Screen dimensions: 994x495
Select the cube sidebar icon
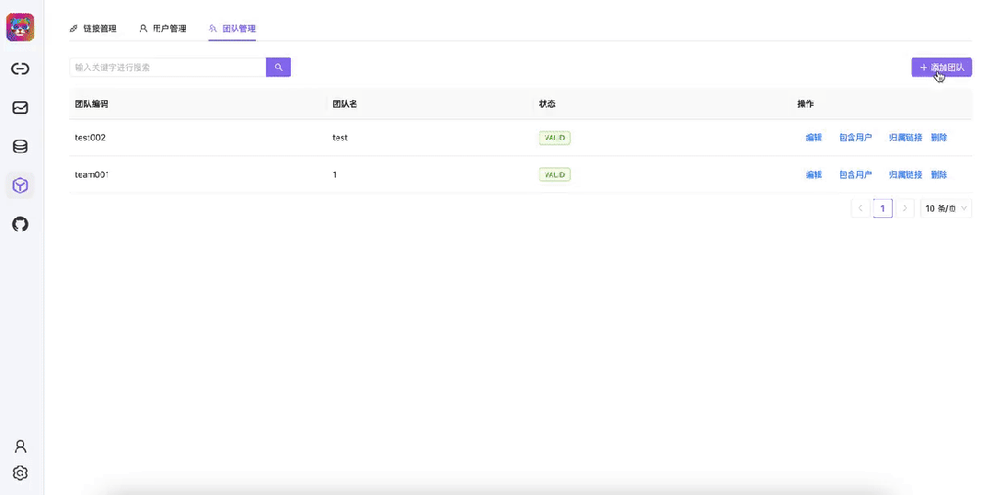(20, 186)
